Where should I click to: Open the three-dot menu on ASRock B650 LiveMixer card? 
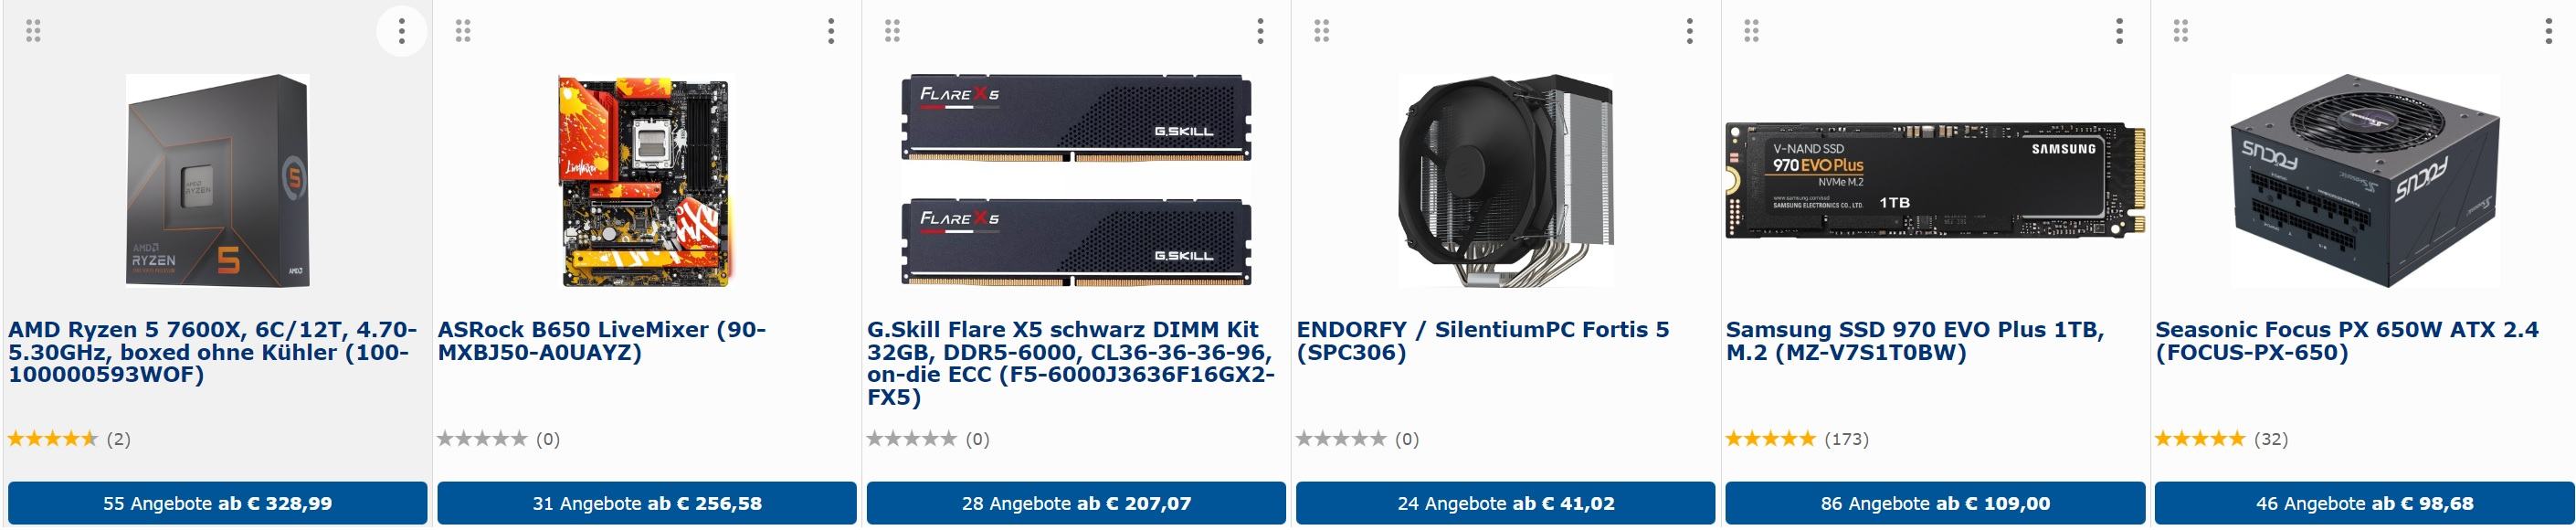point(831,31)
